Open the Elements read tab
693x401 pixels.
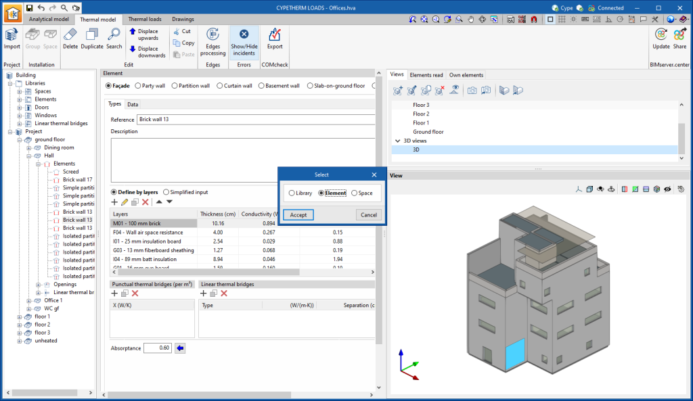426,75
